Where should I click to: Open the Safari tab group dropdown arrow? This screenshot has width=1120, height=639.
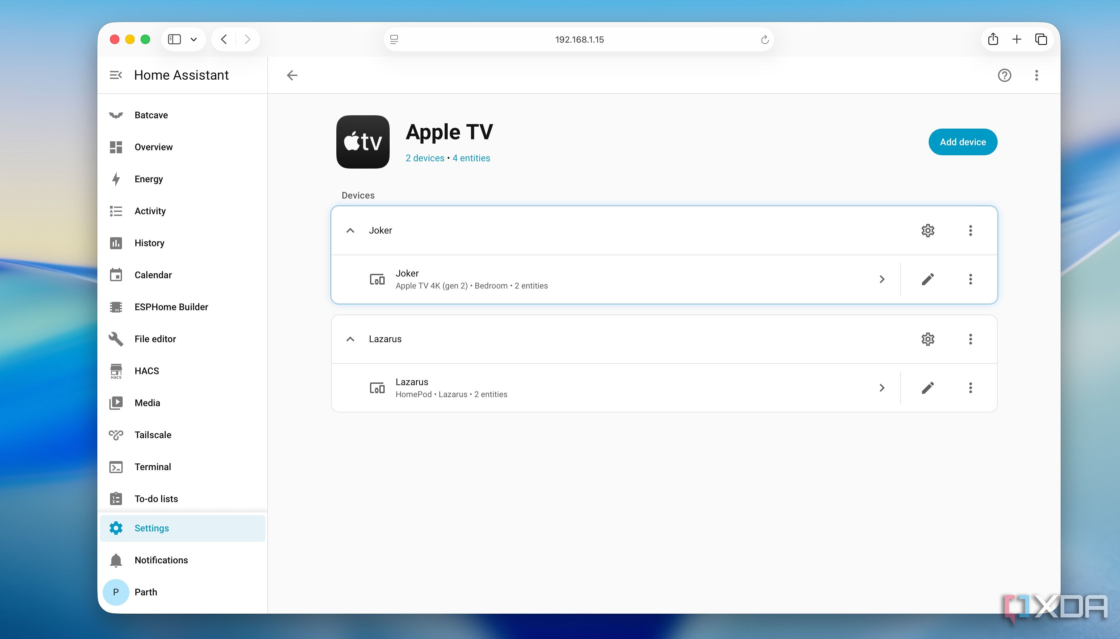(x=194, y=40)
